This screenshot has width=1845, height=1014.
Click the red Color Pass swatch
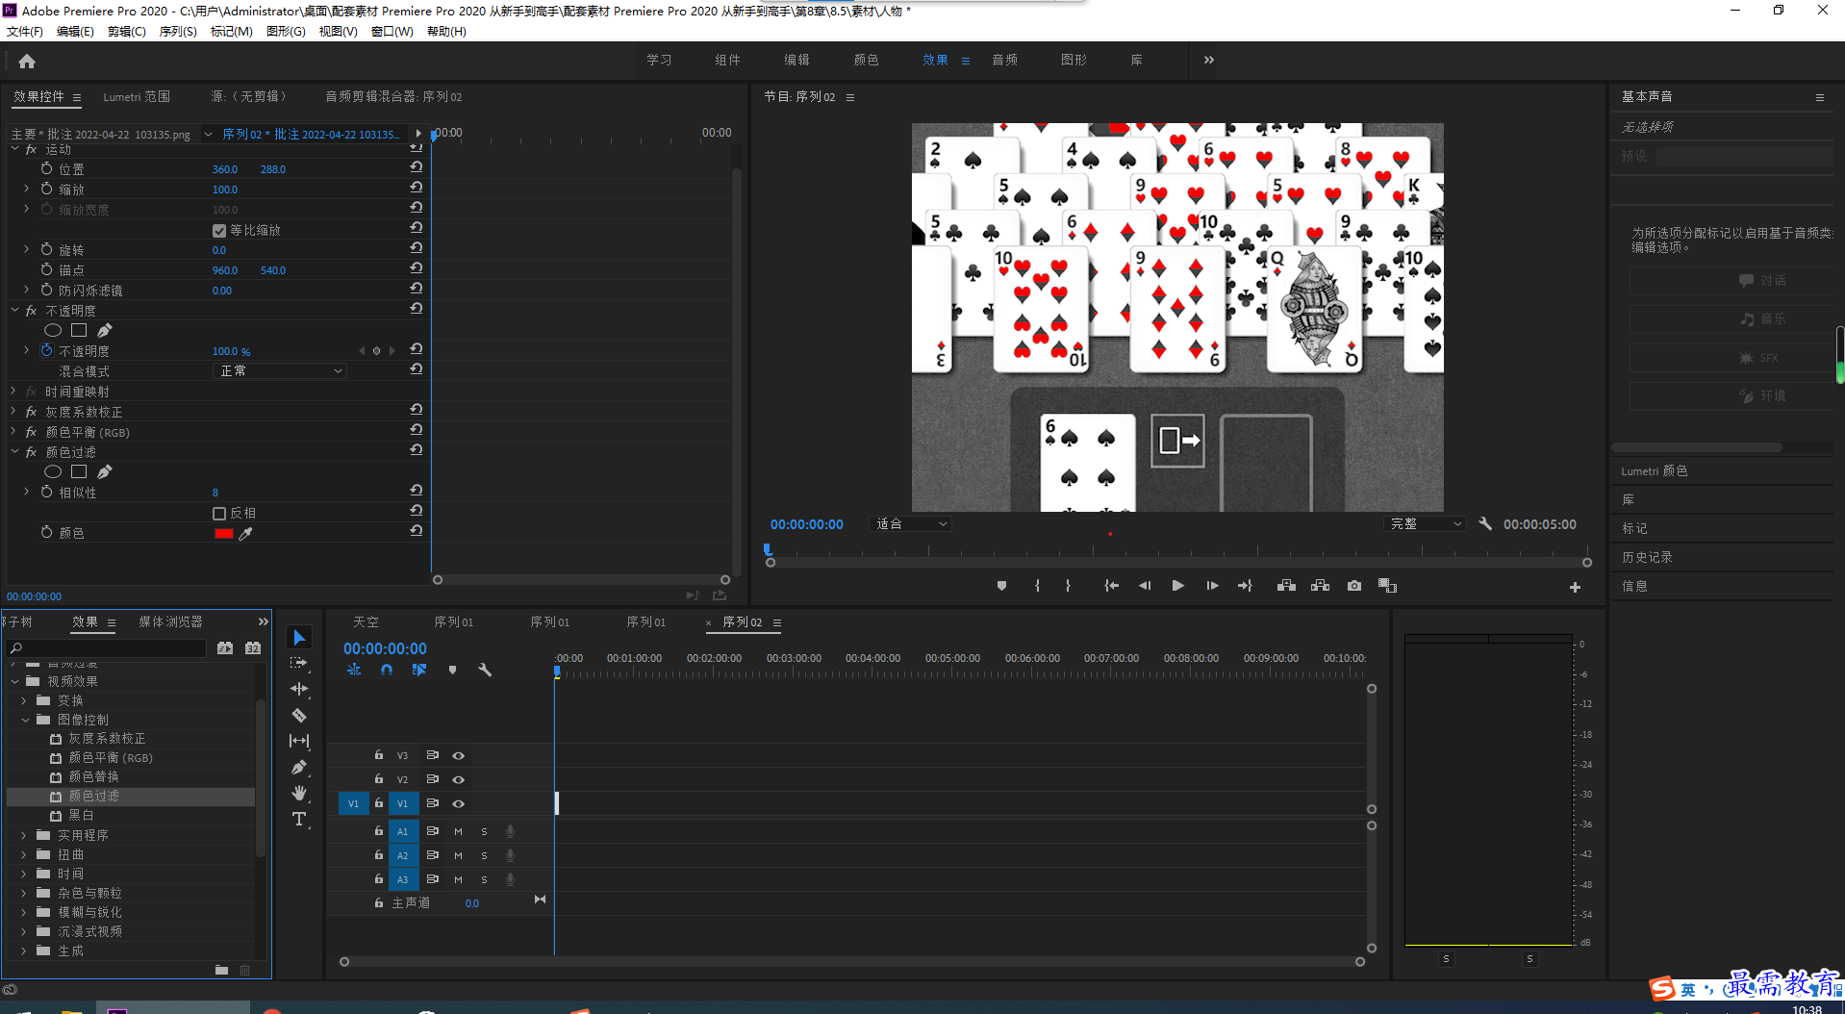click(x=223, y=533)
